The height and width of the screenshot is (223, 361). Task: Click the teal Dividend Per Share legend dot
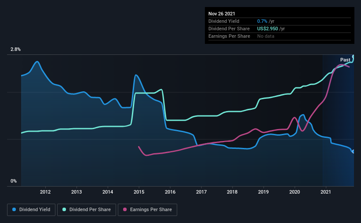64,209
